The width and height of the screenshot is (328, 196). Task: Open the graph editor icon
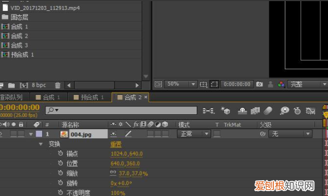coord(311,111)
